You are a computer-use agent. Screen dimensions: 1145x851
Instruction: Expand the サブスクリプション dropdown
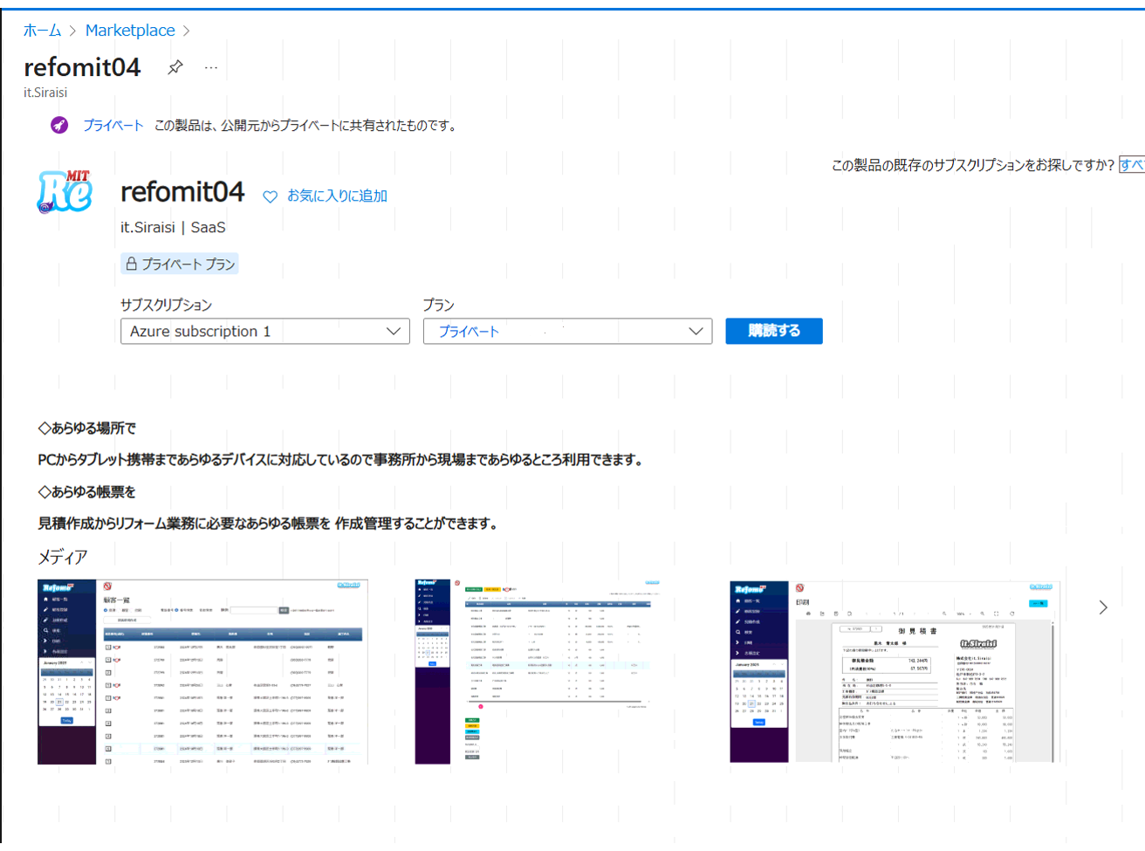(x=264, y=332)
